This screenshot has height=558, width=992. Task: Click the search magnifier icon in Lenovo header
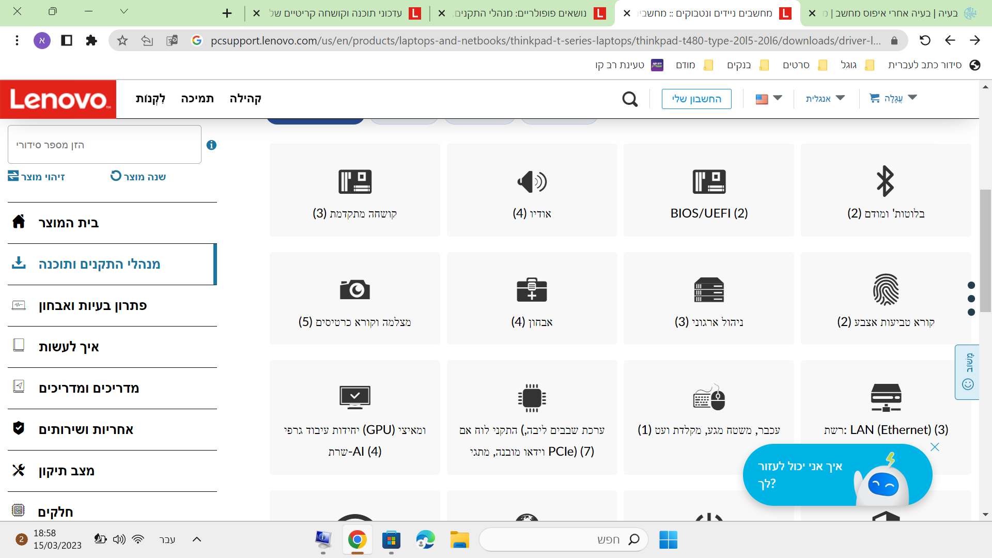(630, 99)
